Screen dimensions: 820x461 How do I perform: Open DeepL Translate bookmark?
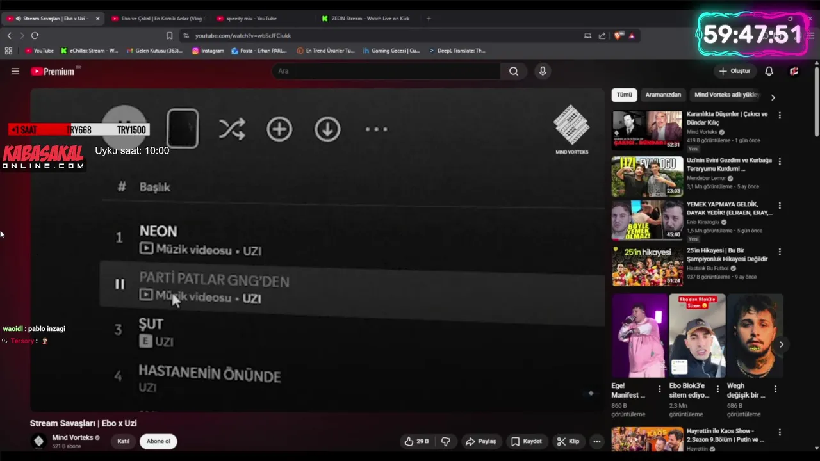click(x=457, y=51)
